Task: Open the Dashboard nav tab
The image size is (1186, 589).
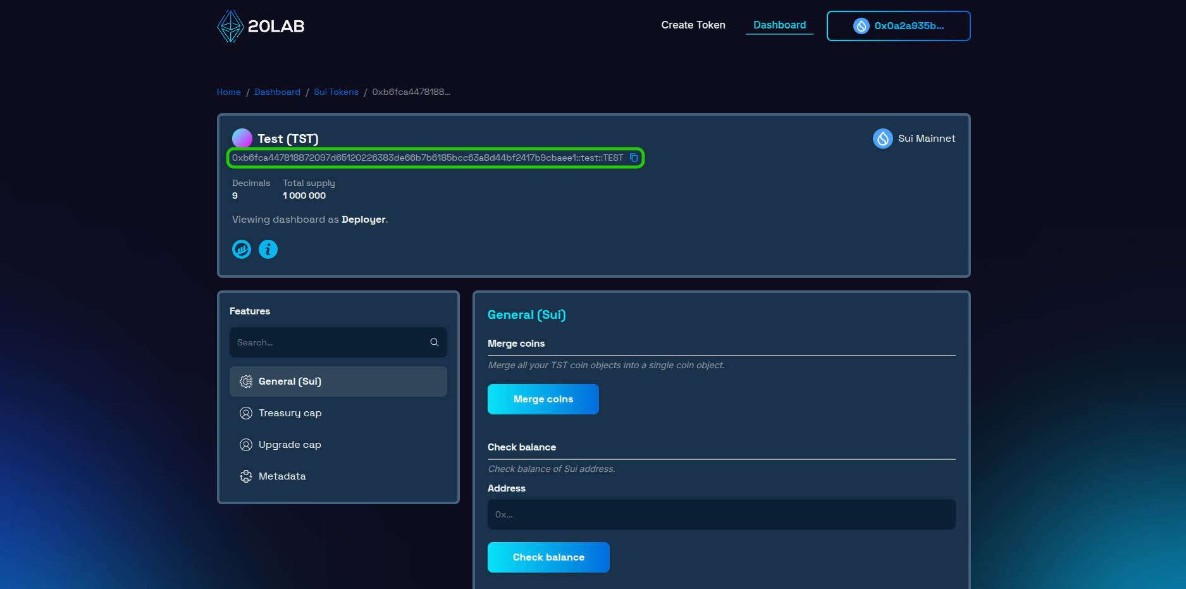Action: (780, 25)
